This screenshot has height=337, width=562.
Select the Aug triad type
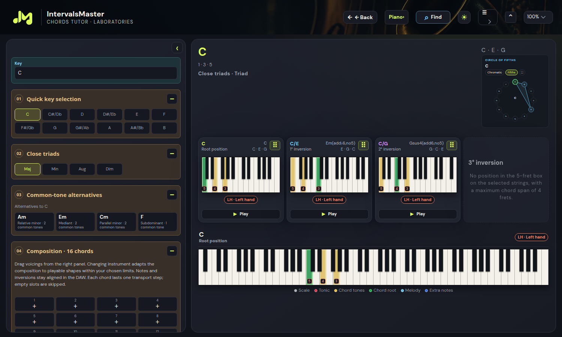pos(82,169)
